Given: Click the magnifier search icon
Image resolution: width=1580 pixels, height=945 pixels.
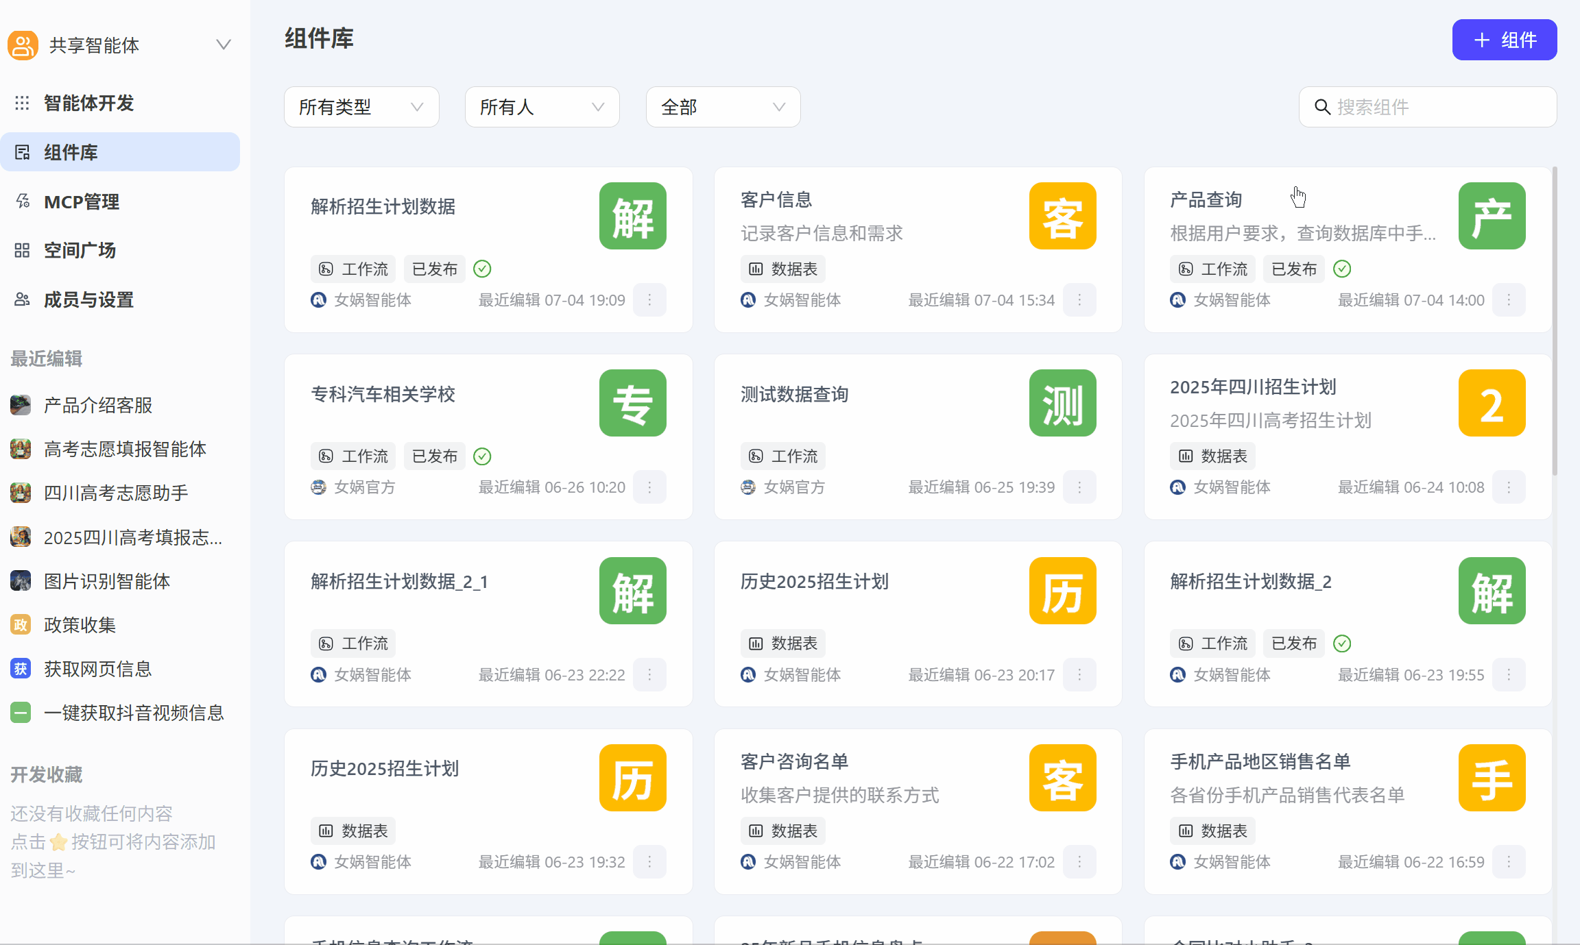Looking at the screenshot, I should pos(1322,107).
